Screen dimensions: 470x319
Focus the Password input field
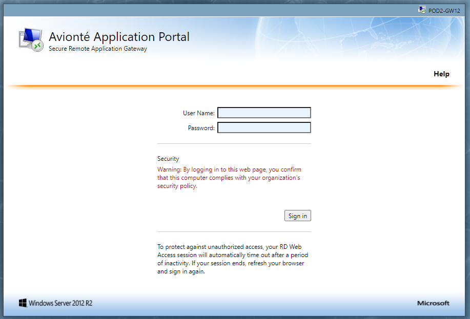[264, 127]
